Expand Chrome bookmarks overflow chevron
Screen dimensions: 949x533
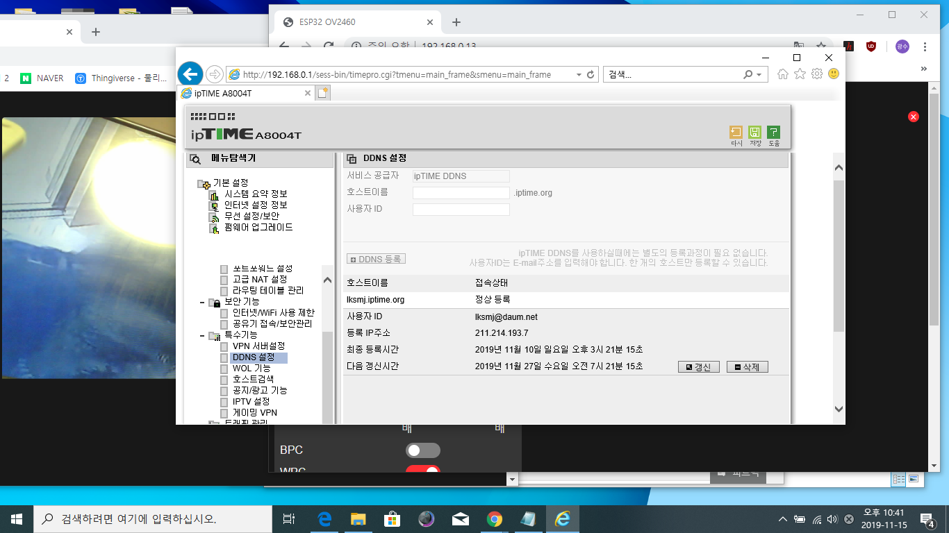point(925,69)
